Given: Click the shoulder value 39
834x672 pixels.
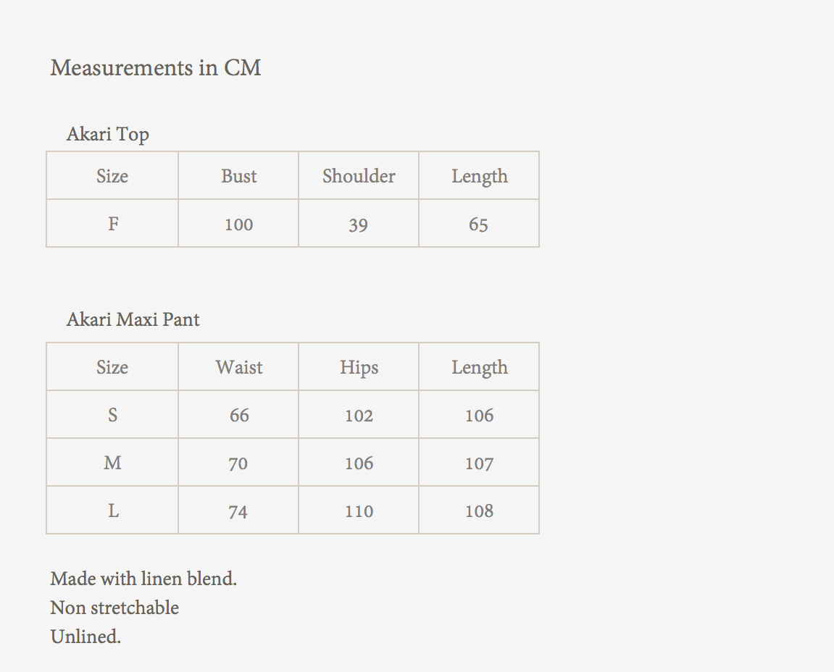Looking at the screenshot, I should click(359, 224).
